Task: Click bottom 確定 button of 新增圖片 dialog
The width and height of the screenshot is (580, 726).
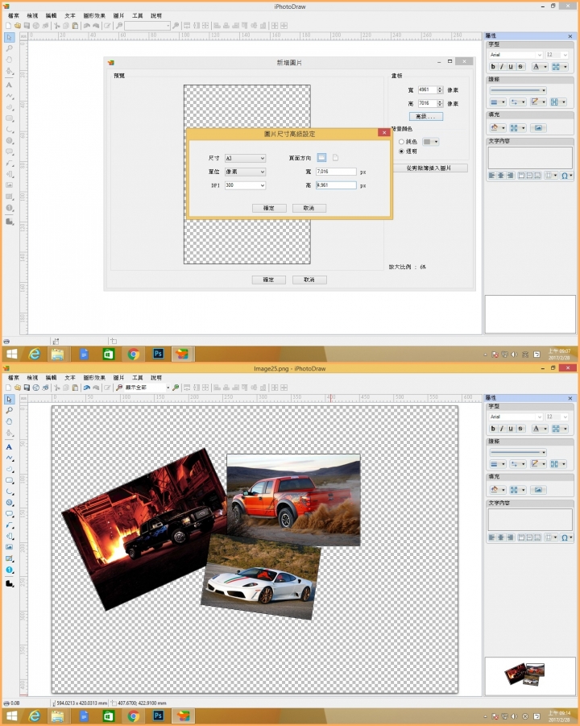Action: coord(268,280)
